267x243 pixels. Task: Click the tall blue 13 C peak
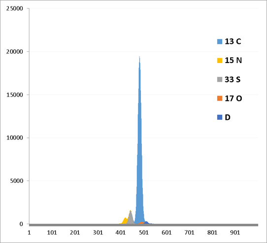click(139, 153)
